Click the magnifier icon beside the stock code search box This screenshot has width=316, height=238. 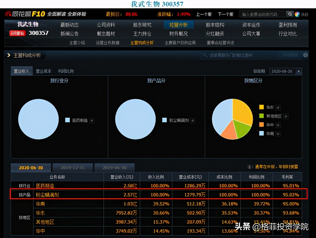[290, 14]
